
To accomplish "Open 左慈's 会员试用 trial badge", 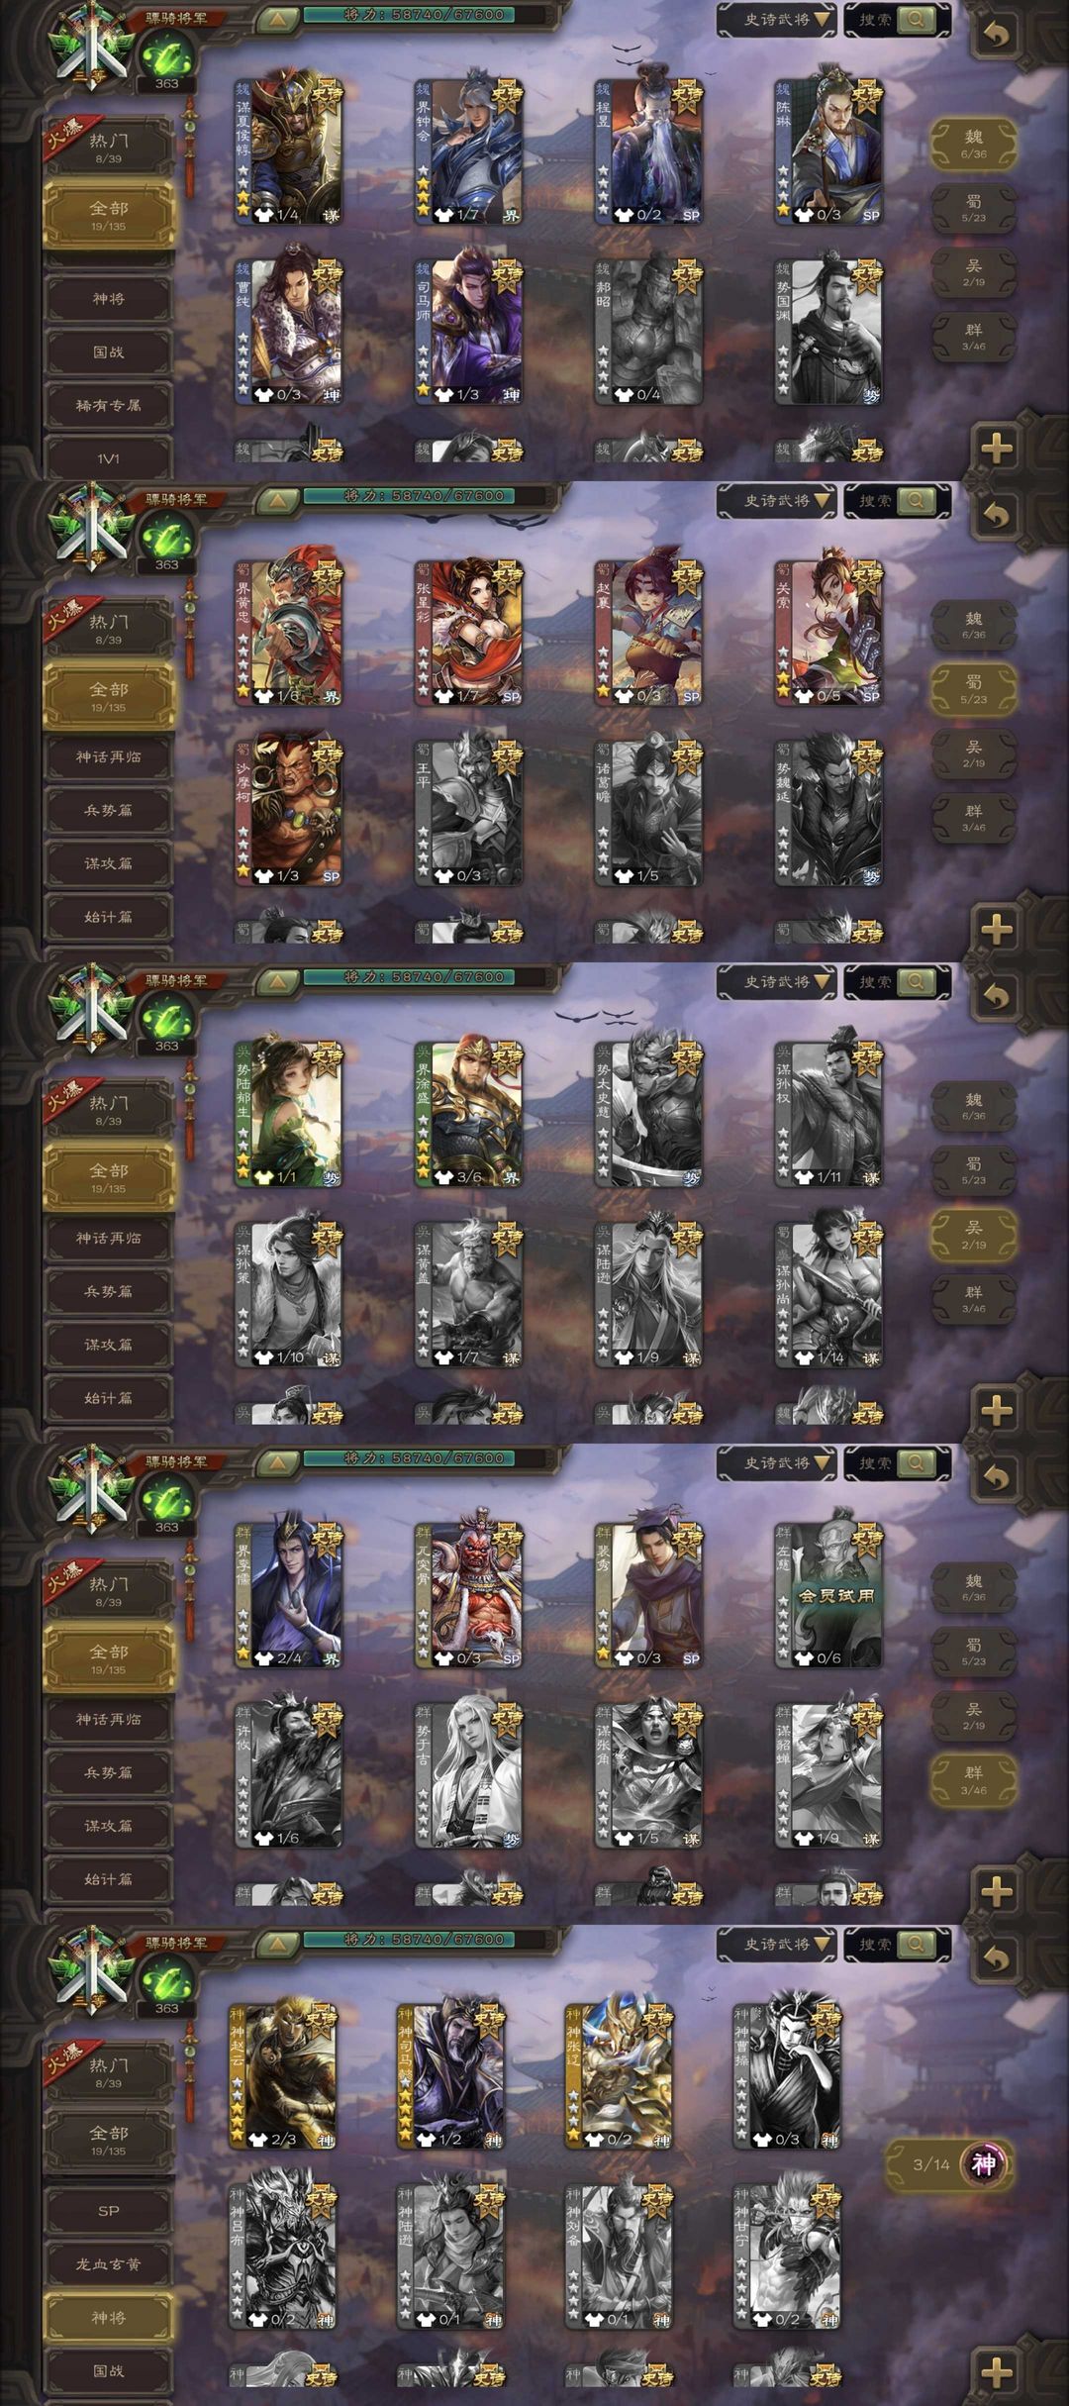I will click(836, 1596).
